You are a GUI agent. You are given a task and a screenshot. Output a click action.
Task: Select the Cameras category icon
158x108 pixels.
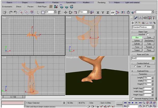[143, 23]
